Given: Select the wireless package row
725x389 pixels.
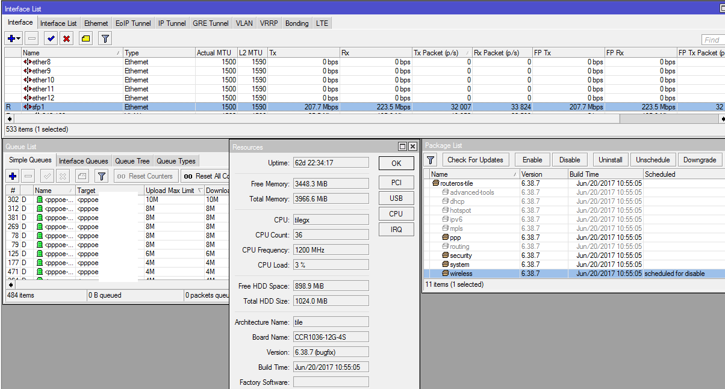Looking at the screenshot, I should [461, 274].
